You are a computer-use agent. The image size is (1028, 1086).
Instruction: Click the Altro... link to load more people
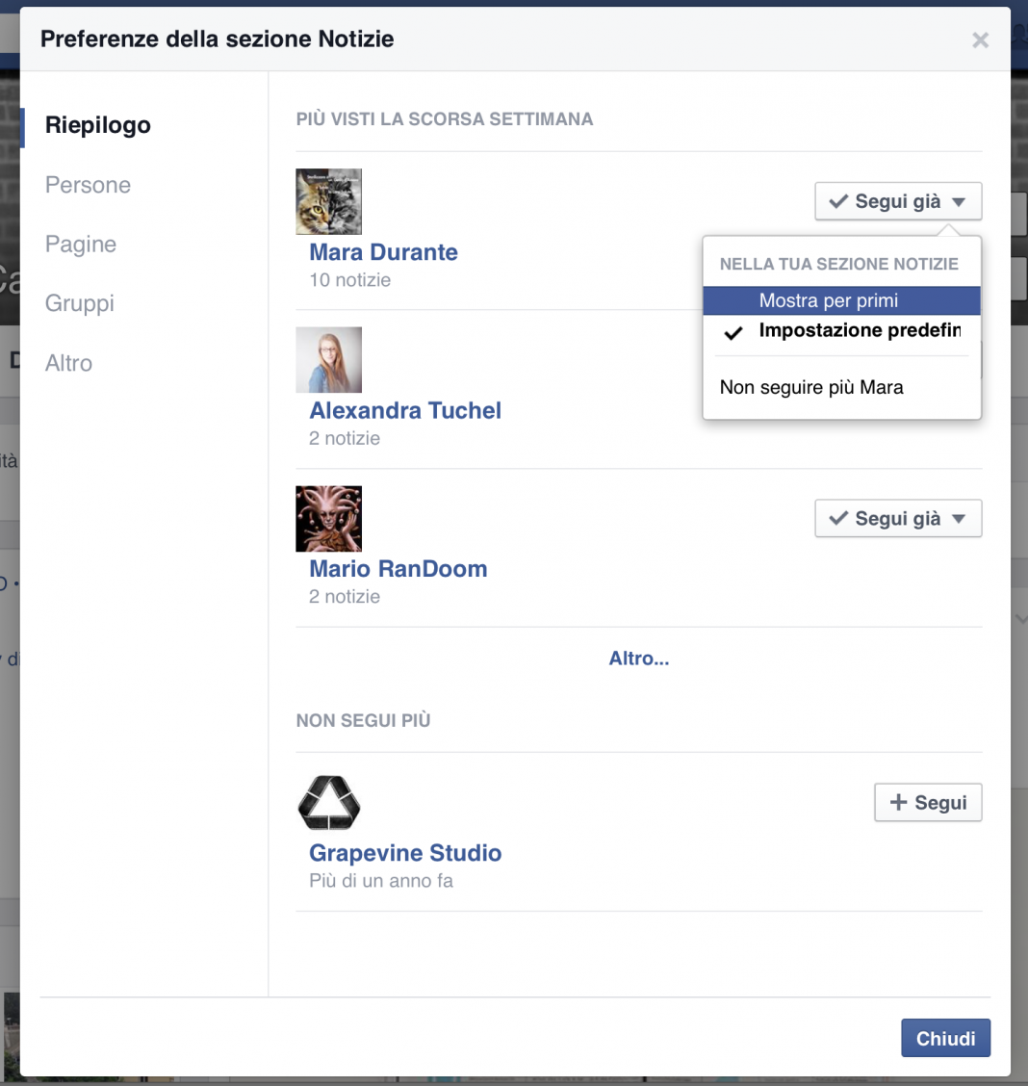pyautogui.click(x=638, y=659)
